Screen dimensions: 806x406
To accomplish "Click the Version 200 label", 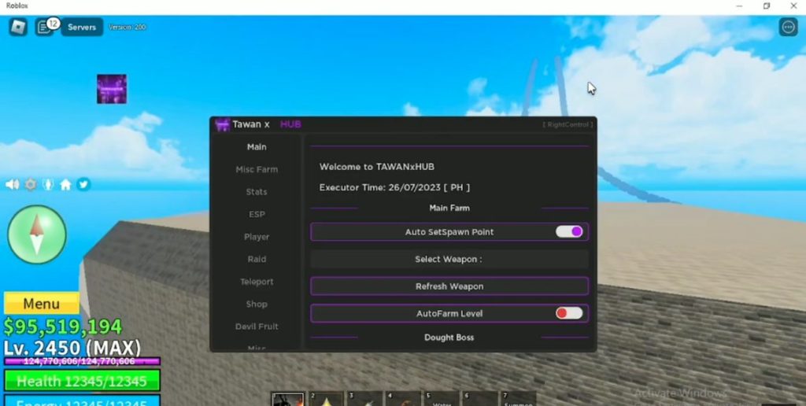I will click(127, 28).
